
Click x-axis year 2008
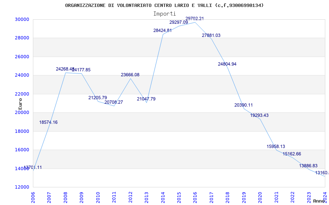pyautogui.click(x=66, y=197)
